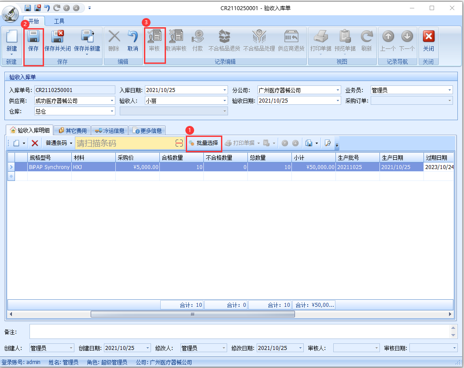Click the horizontal scrollbar thumb in grid
Viewport: 464px width, 368px height.
192,314
